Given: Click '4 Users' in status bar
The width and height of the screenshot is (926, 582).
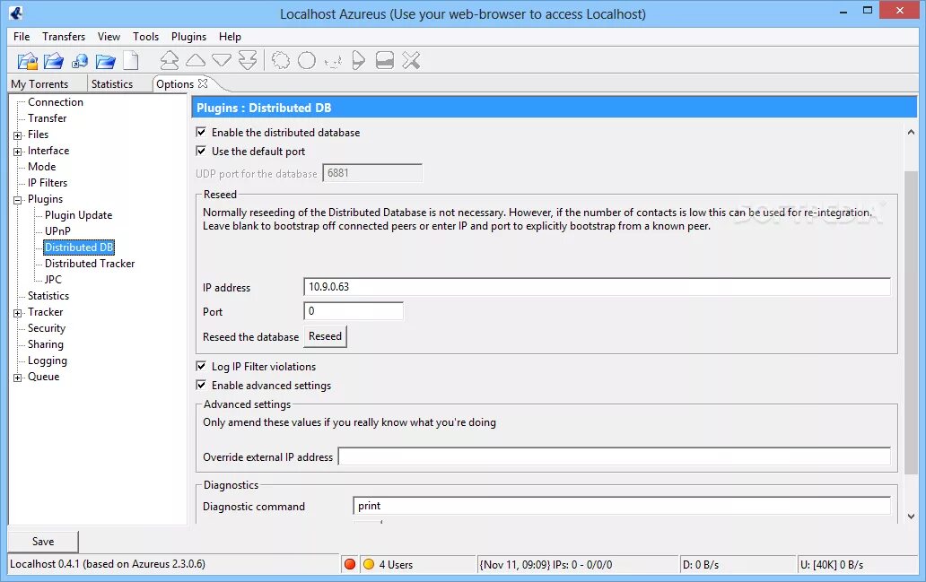Looking at the screenshot, I should [396, 565].
